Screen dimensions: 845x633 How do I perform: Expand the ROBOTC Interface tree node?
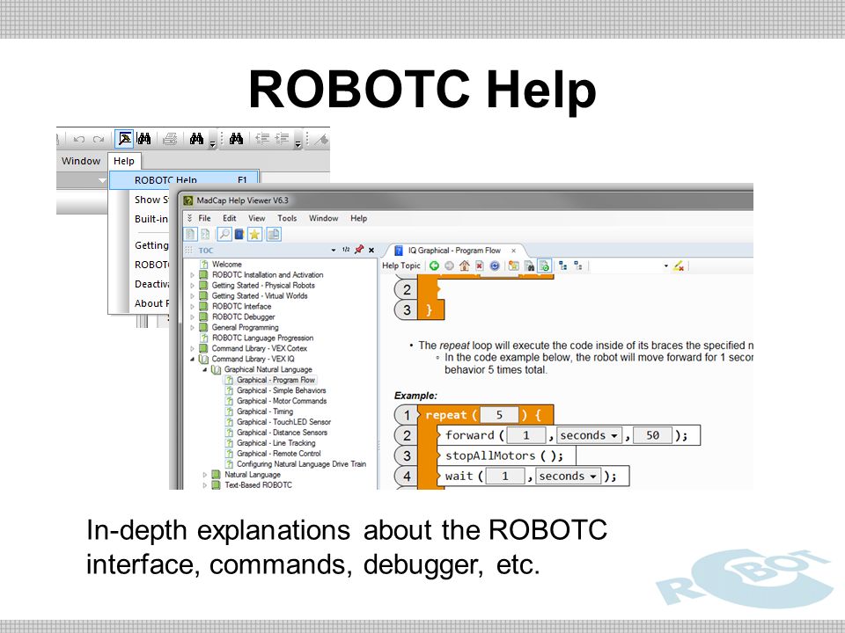point(193,307)
